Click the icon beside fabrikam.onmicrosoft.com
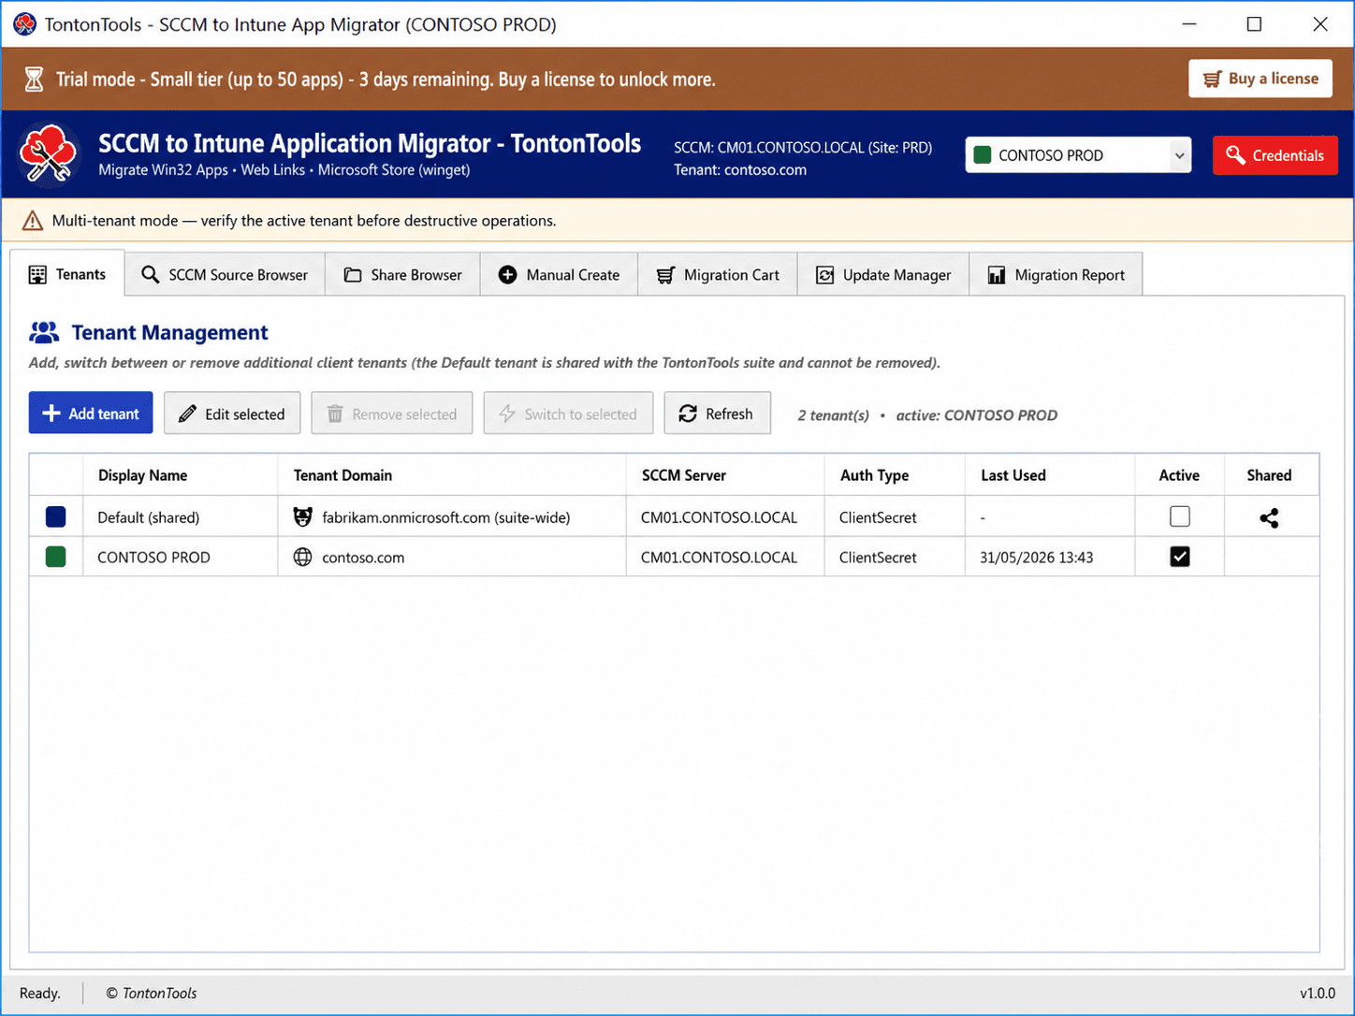Image resolution: width=1355 pixels, height=1016 pixels. point(302,516)
